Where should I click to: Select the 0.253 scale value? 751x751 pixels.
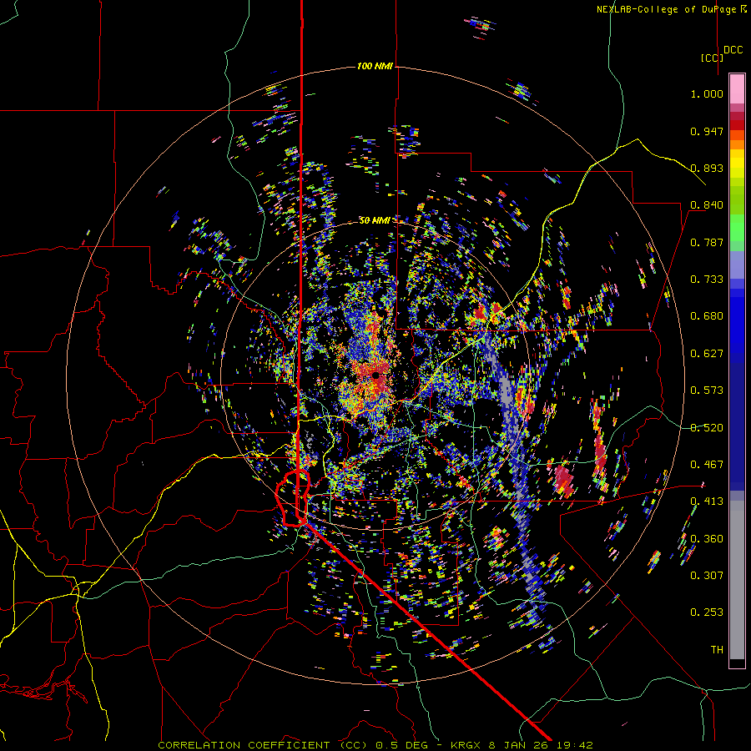(707, 612)
